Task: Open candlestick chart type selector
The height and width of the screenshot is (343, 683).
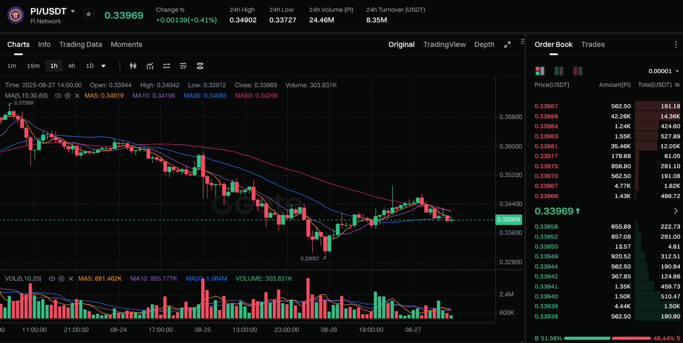Action: 133,66
